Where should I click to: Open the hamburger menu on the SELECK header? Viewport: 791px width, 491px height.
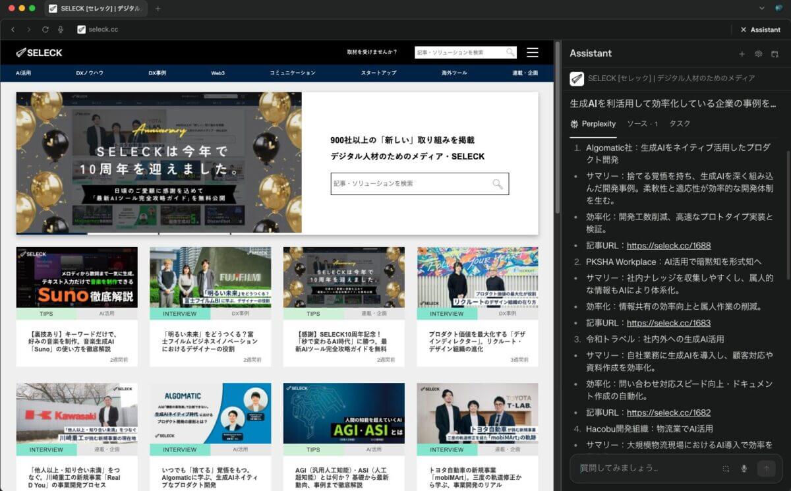[x=533, y=52]
